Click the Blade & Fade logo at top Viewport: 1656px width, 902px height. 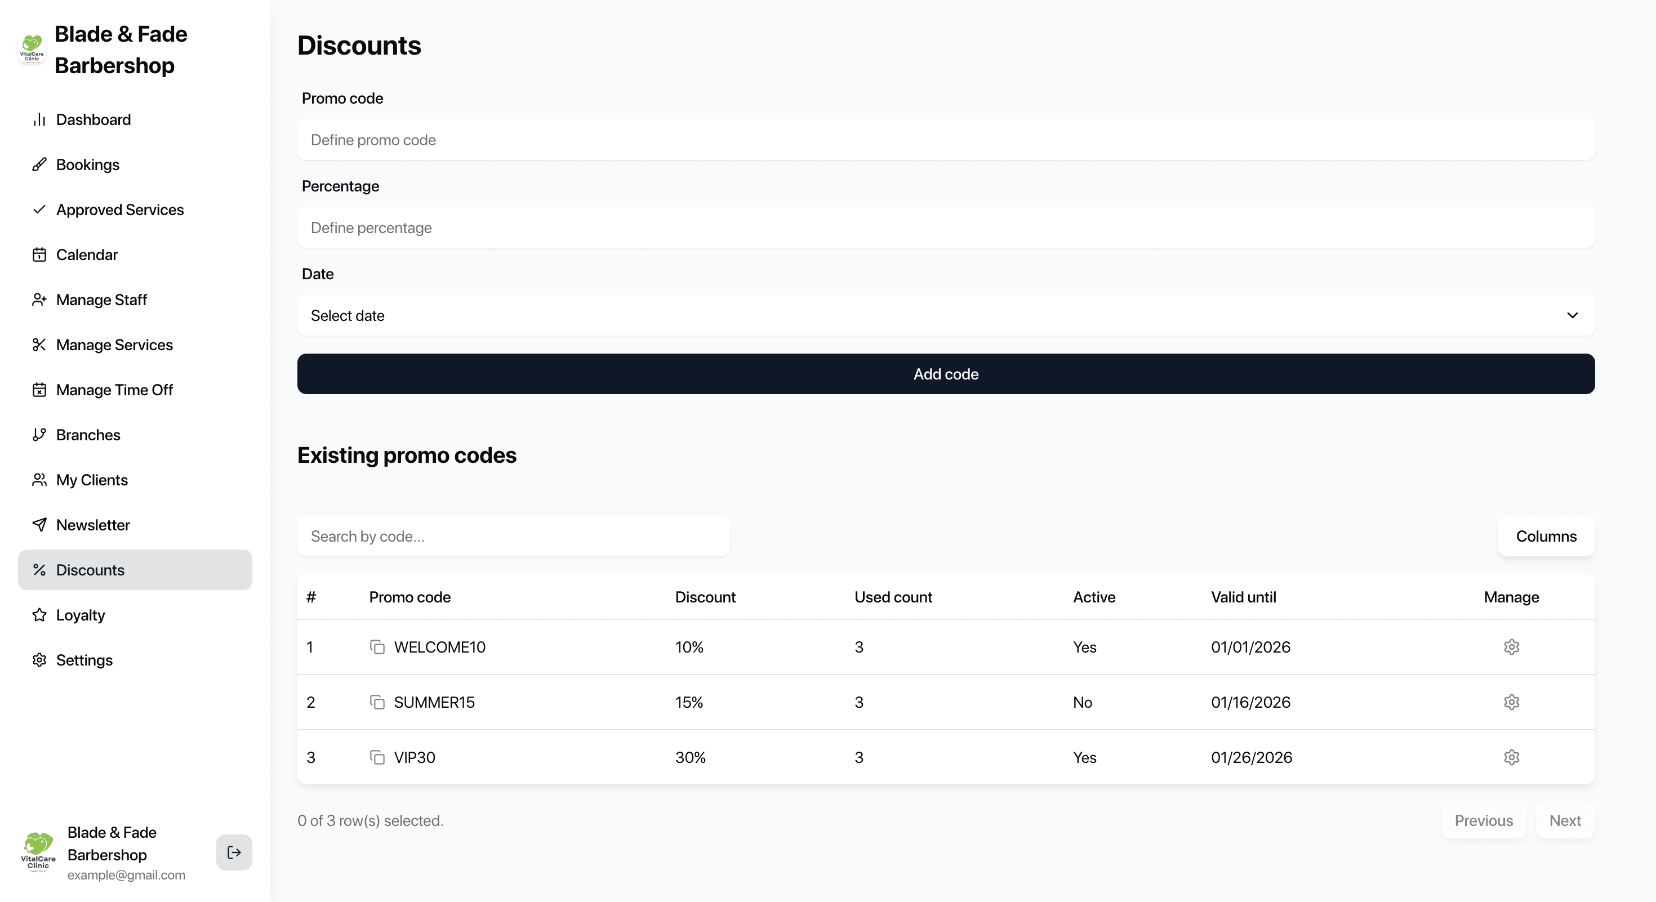(x=32, y=49)
